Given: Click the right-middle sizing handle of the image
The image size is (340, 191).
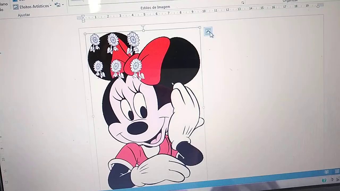Looking at the screenshot, I should point(204,107).
